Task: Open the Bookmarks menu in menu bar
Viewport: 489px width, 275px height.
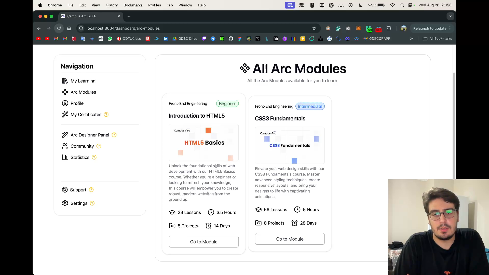Action: point(133,5)
